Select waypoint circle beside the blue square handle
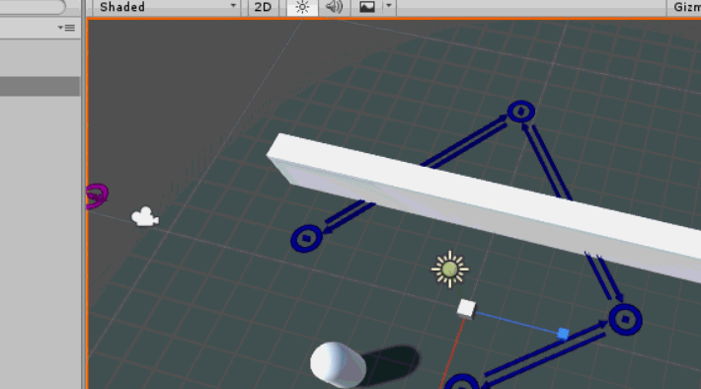This screenshot has height=389, width=701. (625, 319)
